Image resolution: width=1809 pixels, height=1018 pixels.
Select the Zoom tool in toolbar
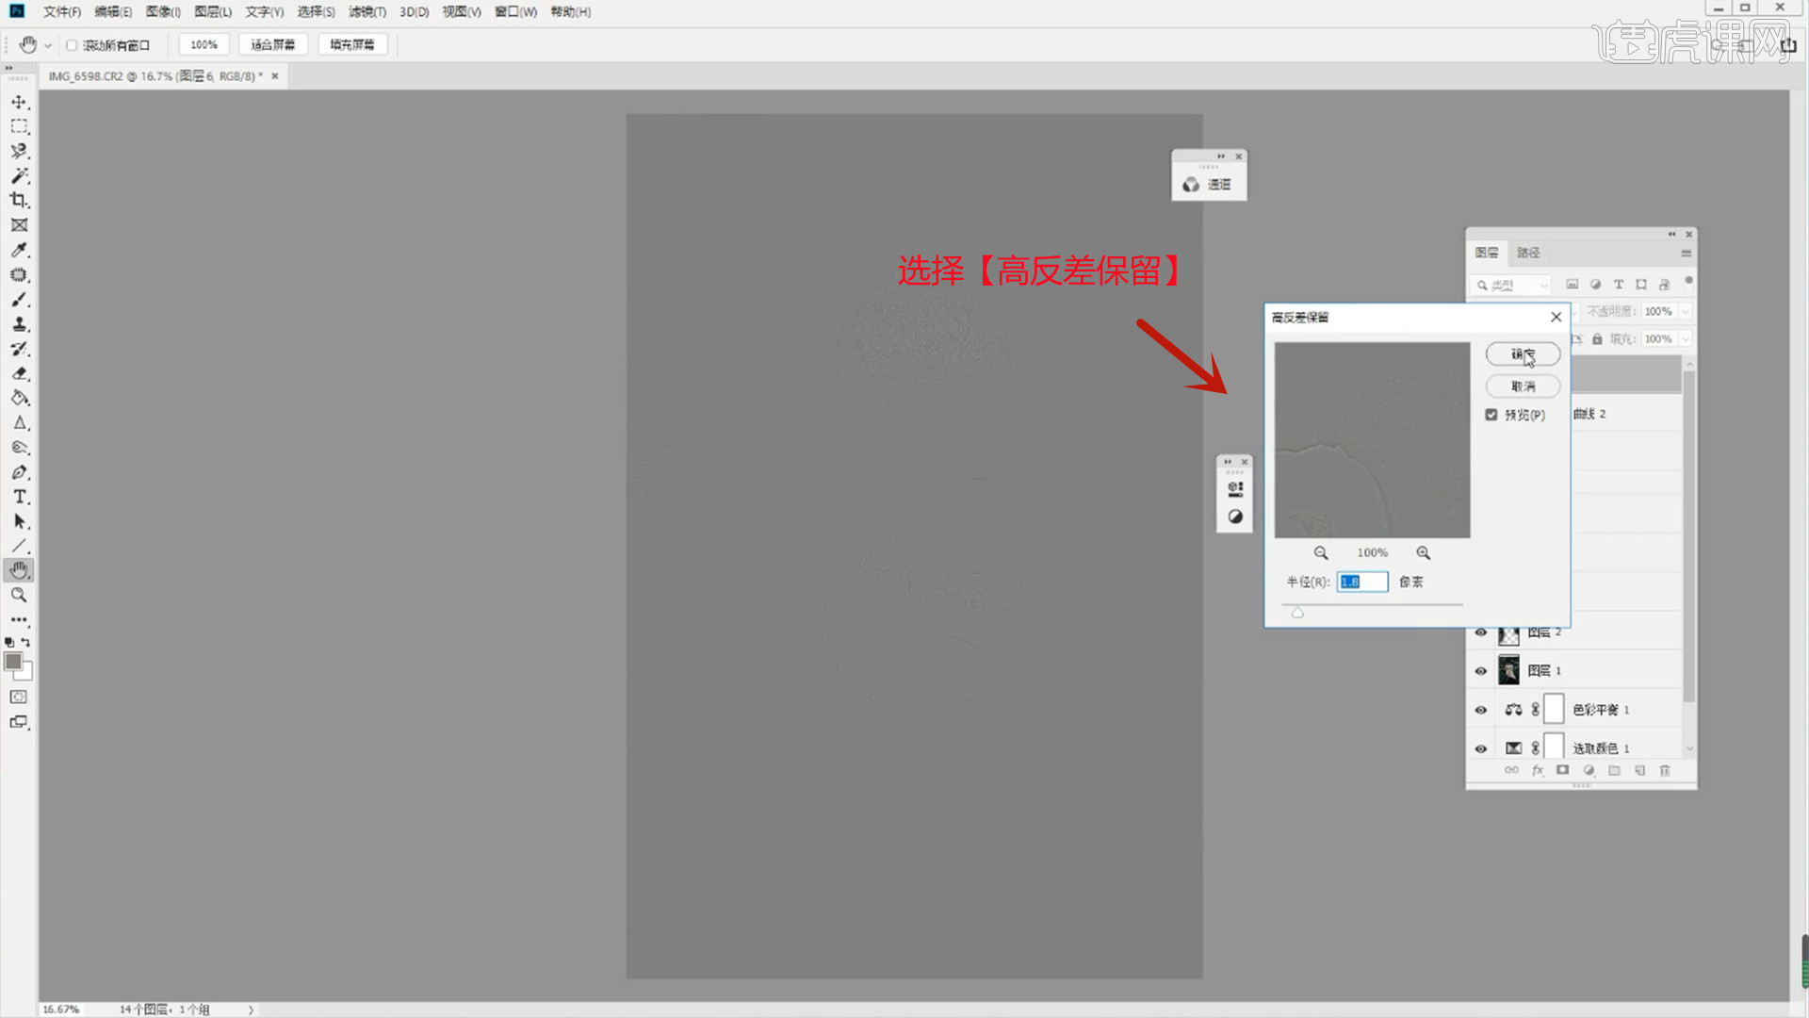point(19,596)
